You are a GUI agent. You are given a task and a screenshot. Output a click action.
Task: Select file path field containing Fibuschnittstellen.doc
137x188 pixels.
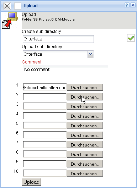[44, 87]
